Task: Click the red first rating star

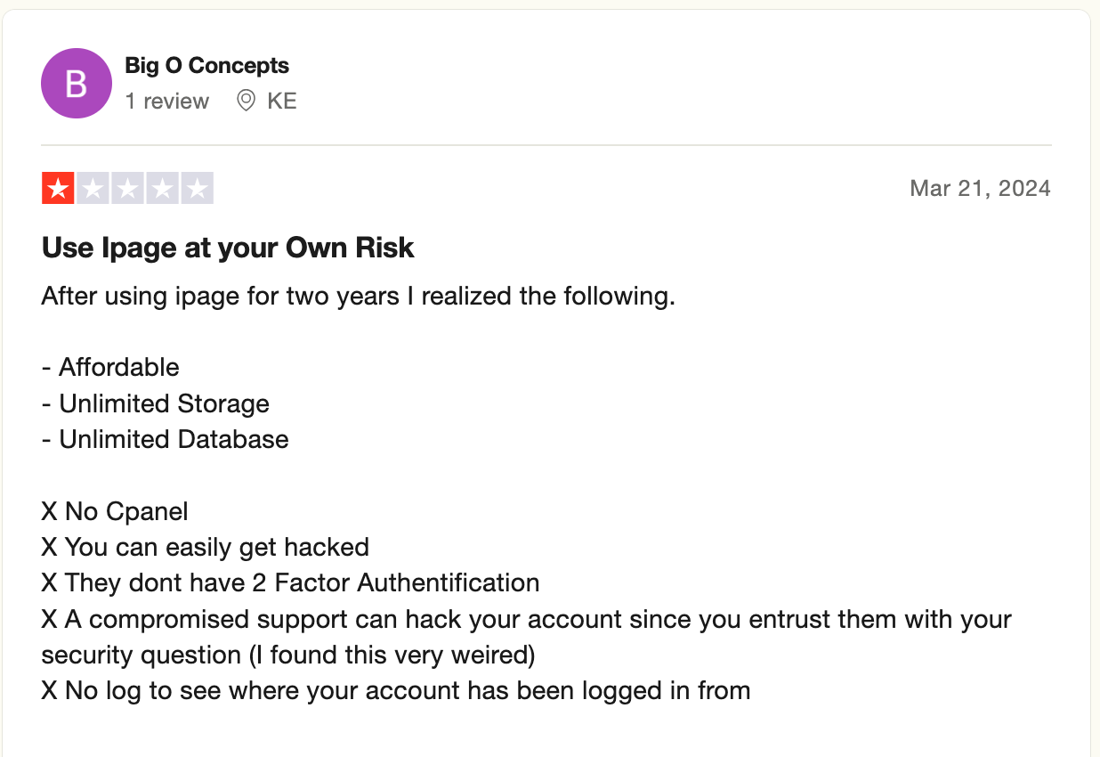Action: tap(58, 188)
